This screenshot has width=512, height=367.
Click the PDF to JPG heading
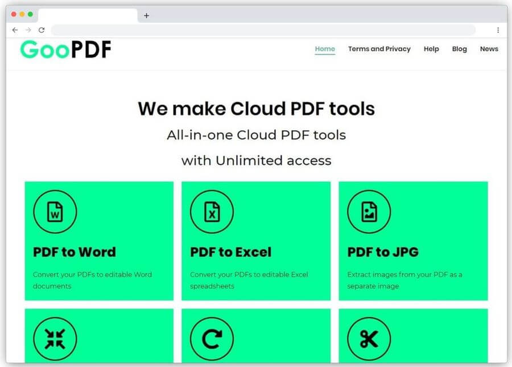[x=383, y=252]
